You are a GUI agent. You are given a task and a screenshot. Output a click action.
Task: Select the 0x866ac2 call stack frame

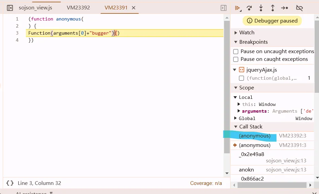[272, 179]
